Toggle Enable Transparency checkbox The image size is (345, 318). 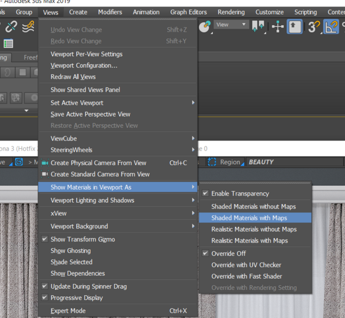(205, 193)
